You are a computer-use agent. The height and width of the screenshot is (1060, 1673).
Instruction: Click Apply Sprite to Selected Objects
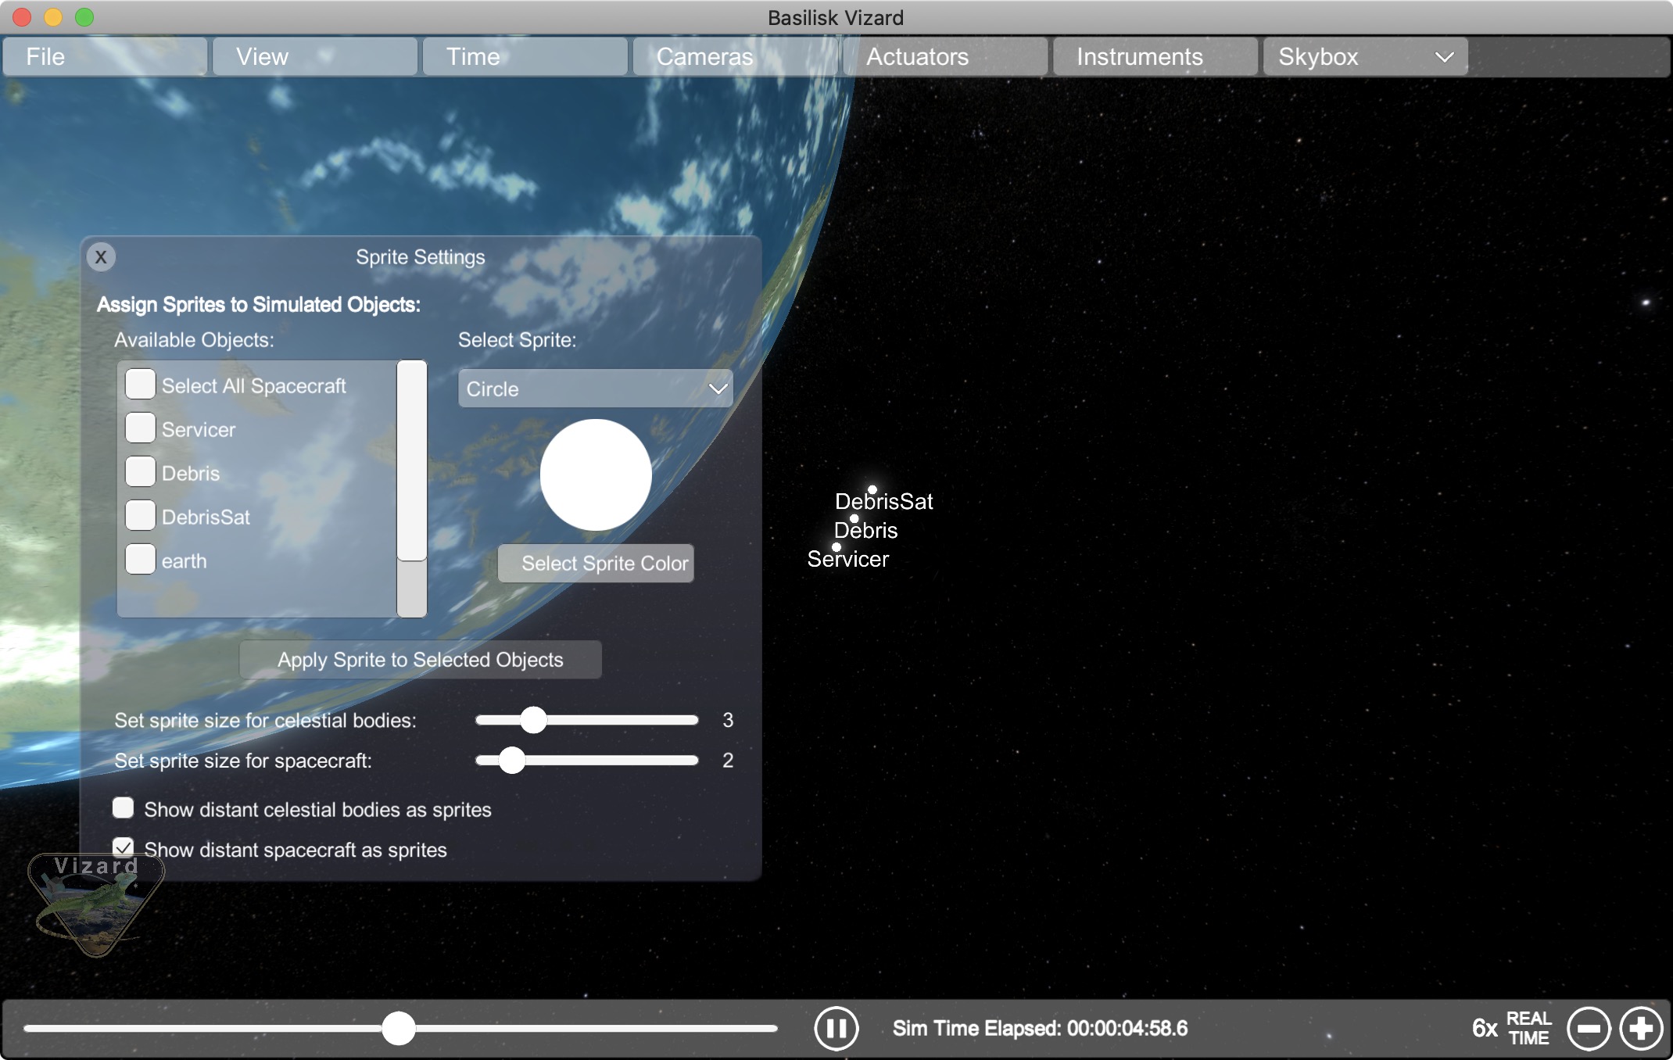tap(420, 660)
